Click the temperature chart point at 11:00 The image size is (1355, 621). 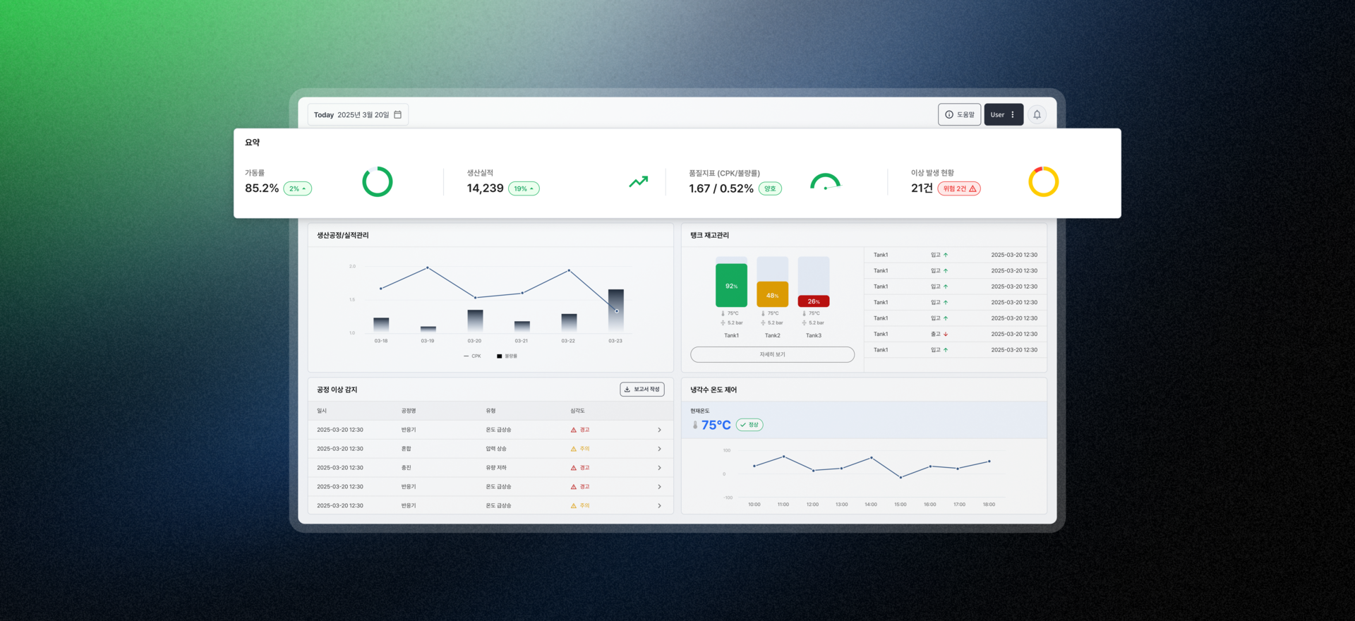click(x=783, y=457)
